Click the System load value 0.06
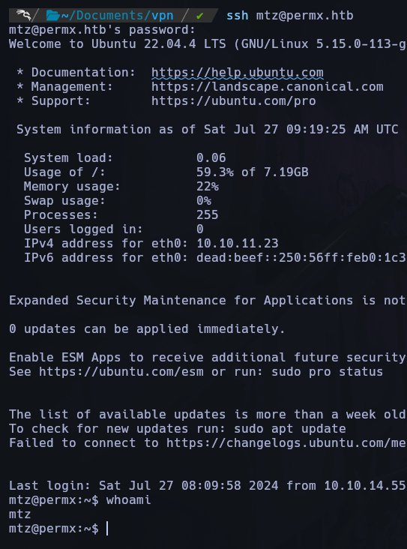Image resolution: width=407 pixels, height=549 pixels. coord(211,158)
